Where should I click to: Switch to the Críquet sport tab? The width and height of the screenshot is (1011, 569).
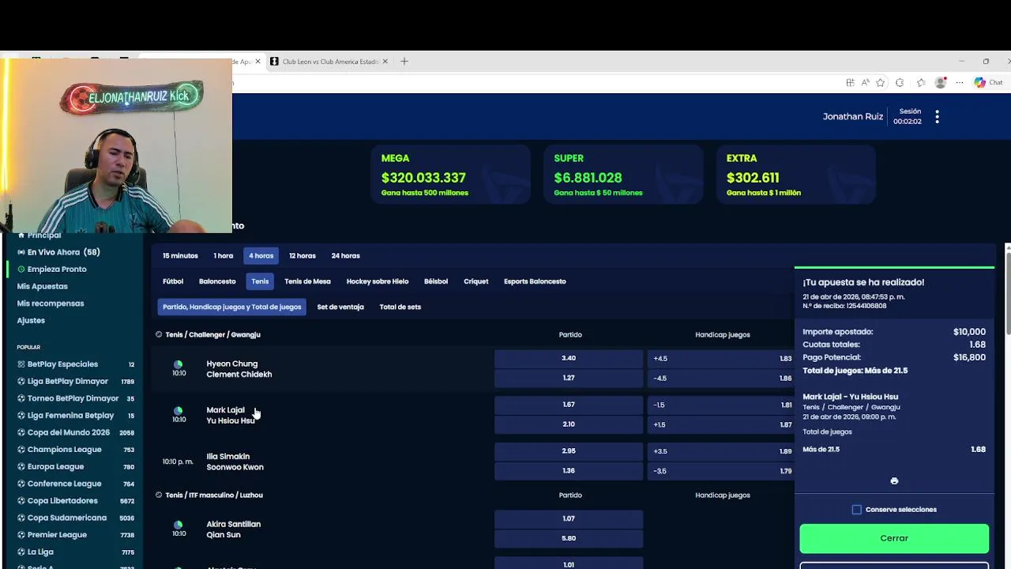coord(475,281)
